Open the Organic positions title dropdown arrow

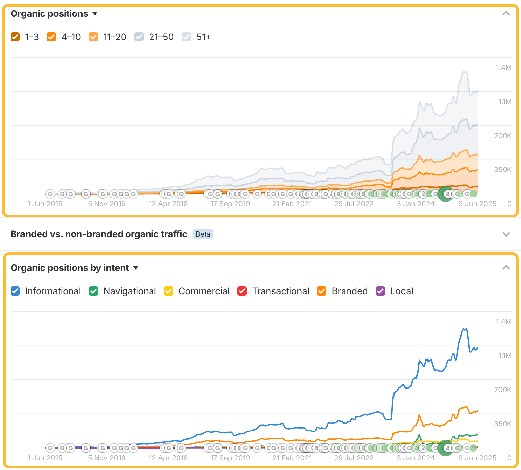tap(95, 14)
